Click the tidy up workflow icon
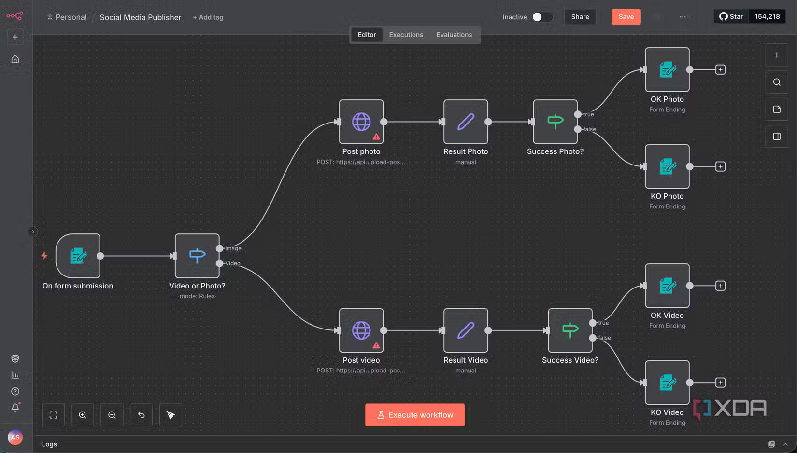Screen dimensions: 797x453 coord(171,415)
